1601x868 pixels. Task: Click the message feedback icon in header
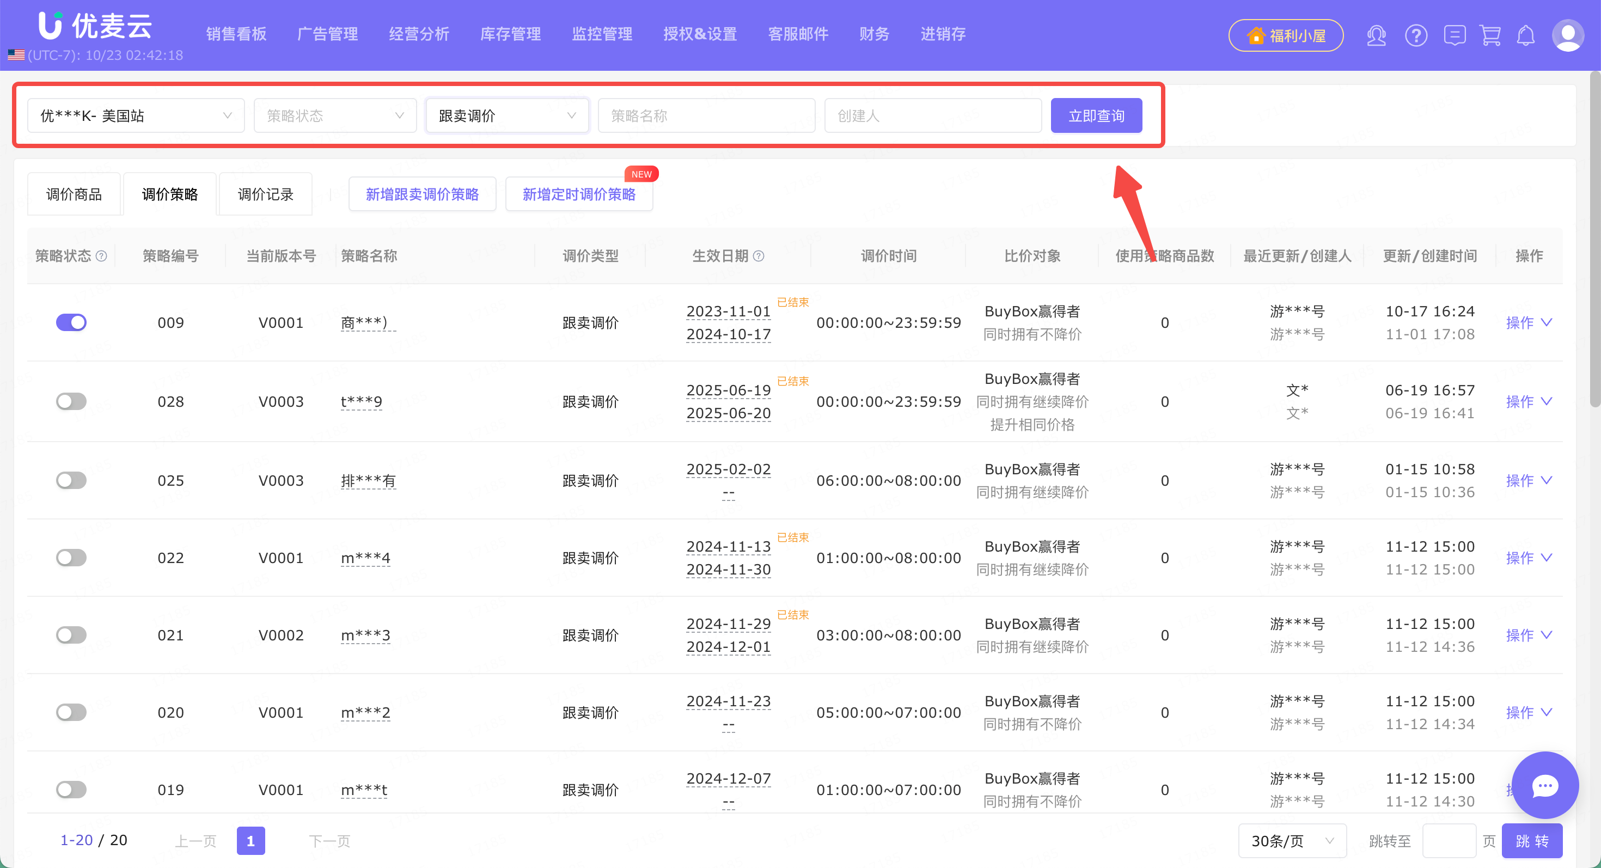1455,35
